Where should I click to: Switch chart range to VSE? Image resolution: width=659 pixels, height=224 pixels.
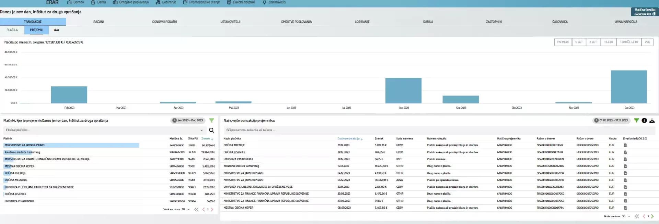(647, 42)
